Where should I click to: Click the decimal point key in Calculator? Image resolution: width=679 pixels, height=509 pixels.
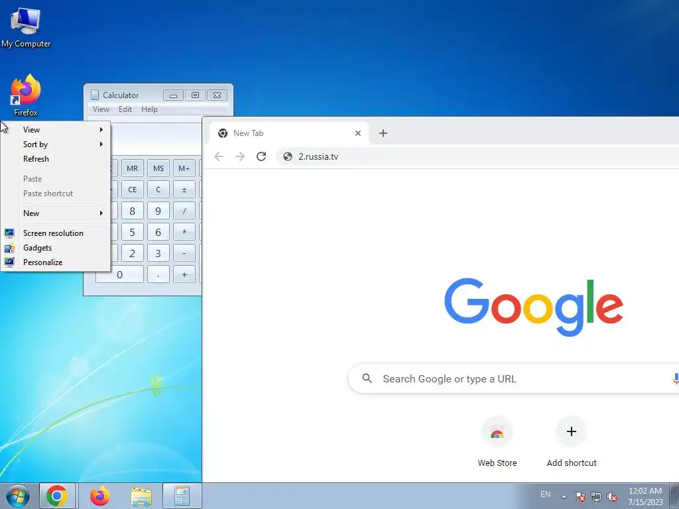click(158, 274)
